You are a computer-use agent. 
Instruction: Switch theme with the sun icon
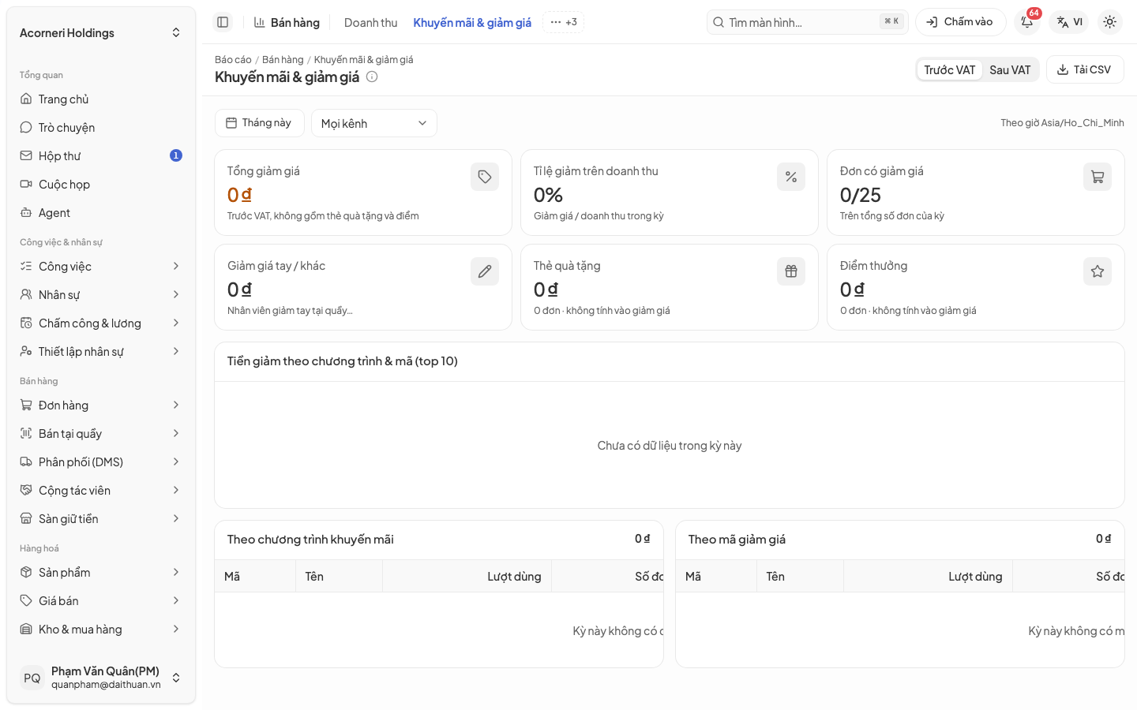coord(1110,22)
